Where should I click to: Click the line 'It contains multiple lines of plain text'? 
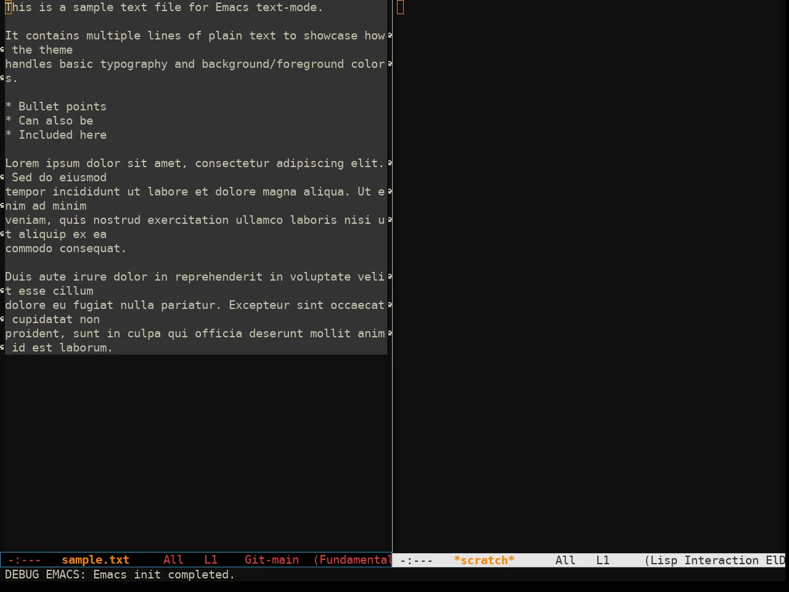[195, 36]
